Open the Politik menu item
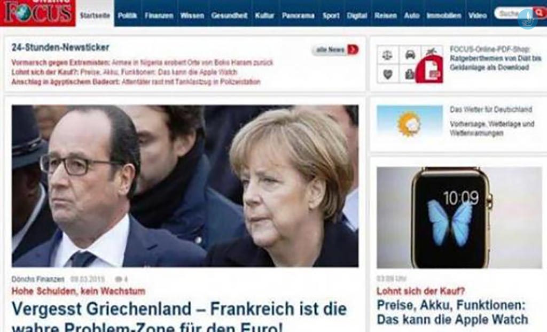The height and width of the screenshot is (332, 547). click(x=127, y=16)
